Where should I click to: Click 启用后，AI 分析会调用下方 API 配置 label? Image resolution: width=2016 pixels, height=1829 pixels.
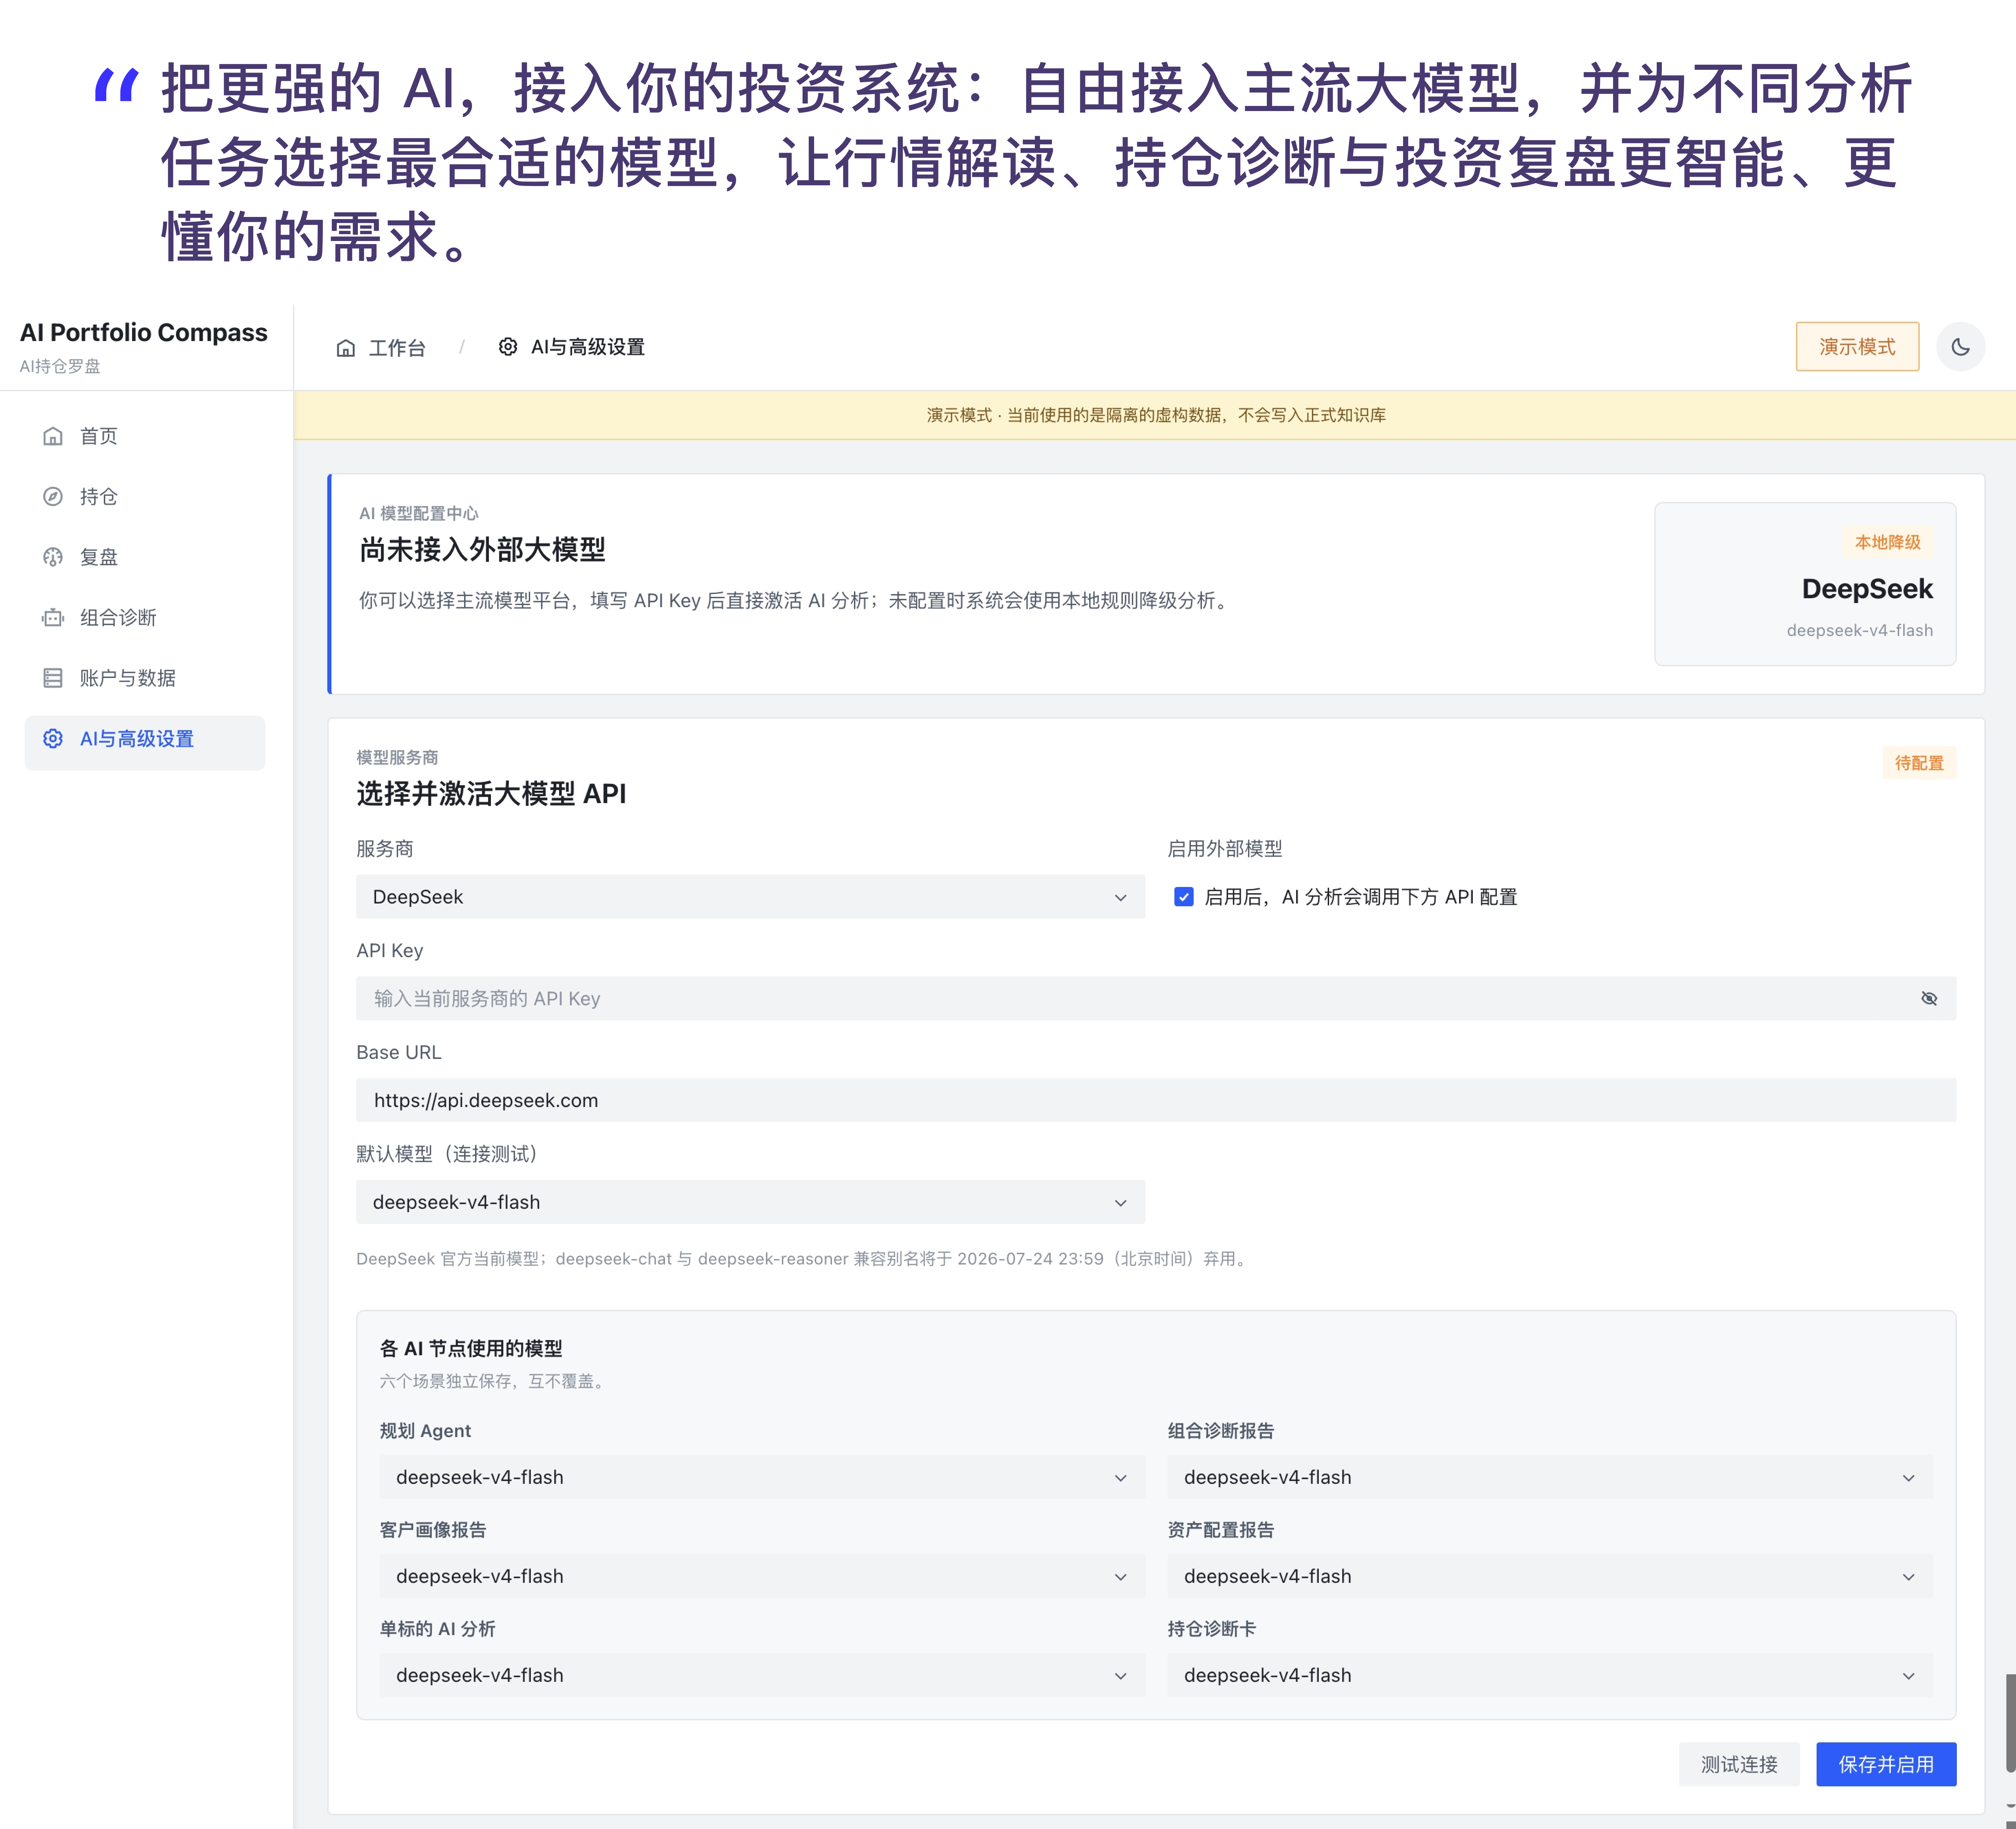[x=1361, y=897]
